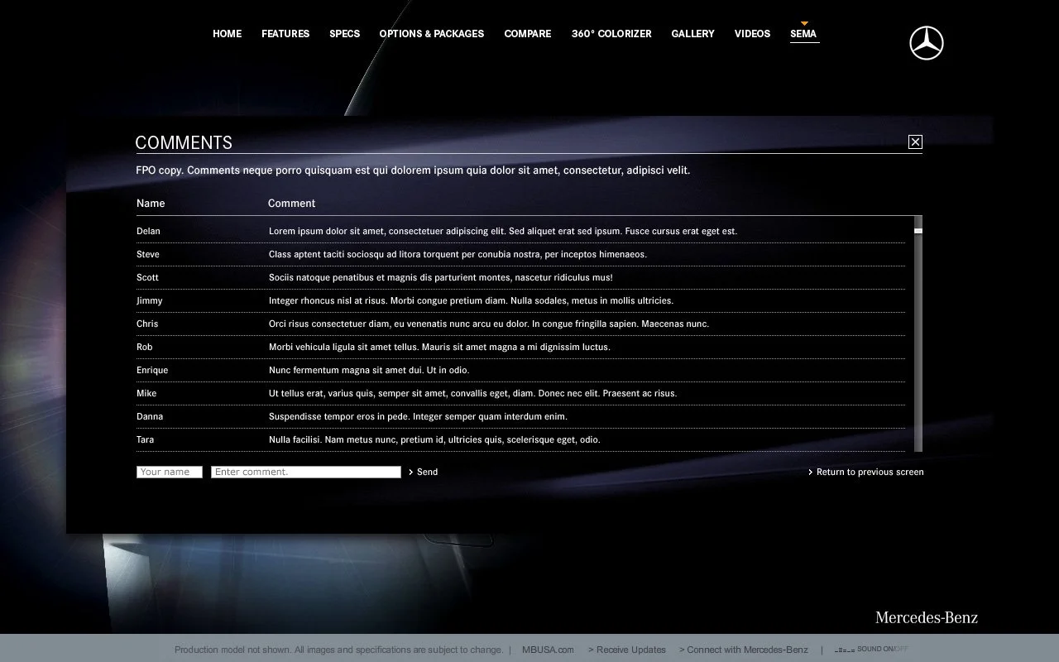This screenshot has height=662, width=1059.
Task: Click Return to previous screen
Action: coord(866,472)
